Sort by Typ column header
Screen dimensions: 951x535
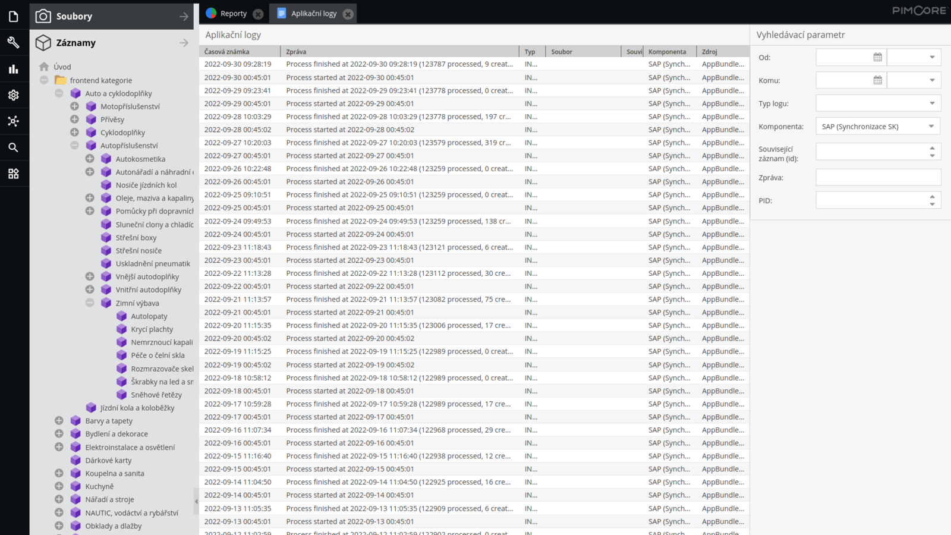click(533, 52)
